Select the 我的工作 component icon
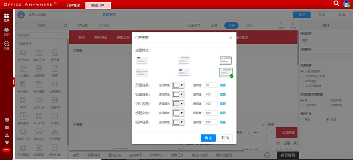The image size is (353, 160). [x=39, y=53]
